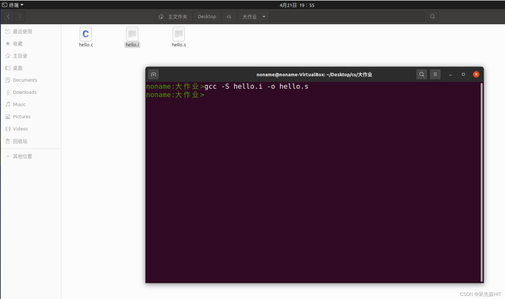This screenshot has width=505, height=299.
Task: Open Videos in sidebar
Action: [31, 129]
